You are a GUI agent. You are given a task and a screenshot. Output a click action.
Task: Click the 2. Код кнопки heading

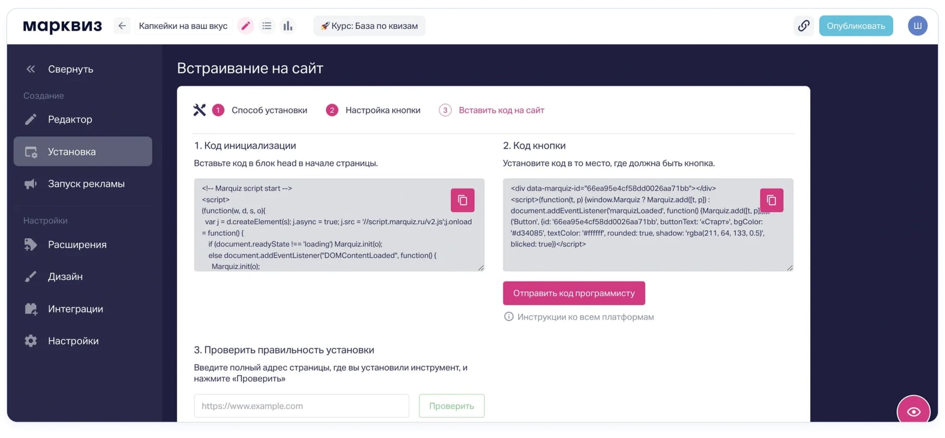click(x=534, y=146)
